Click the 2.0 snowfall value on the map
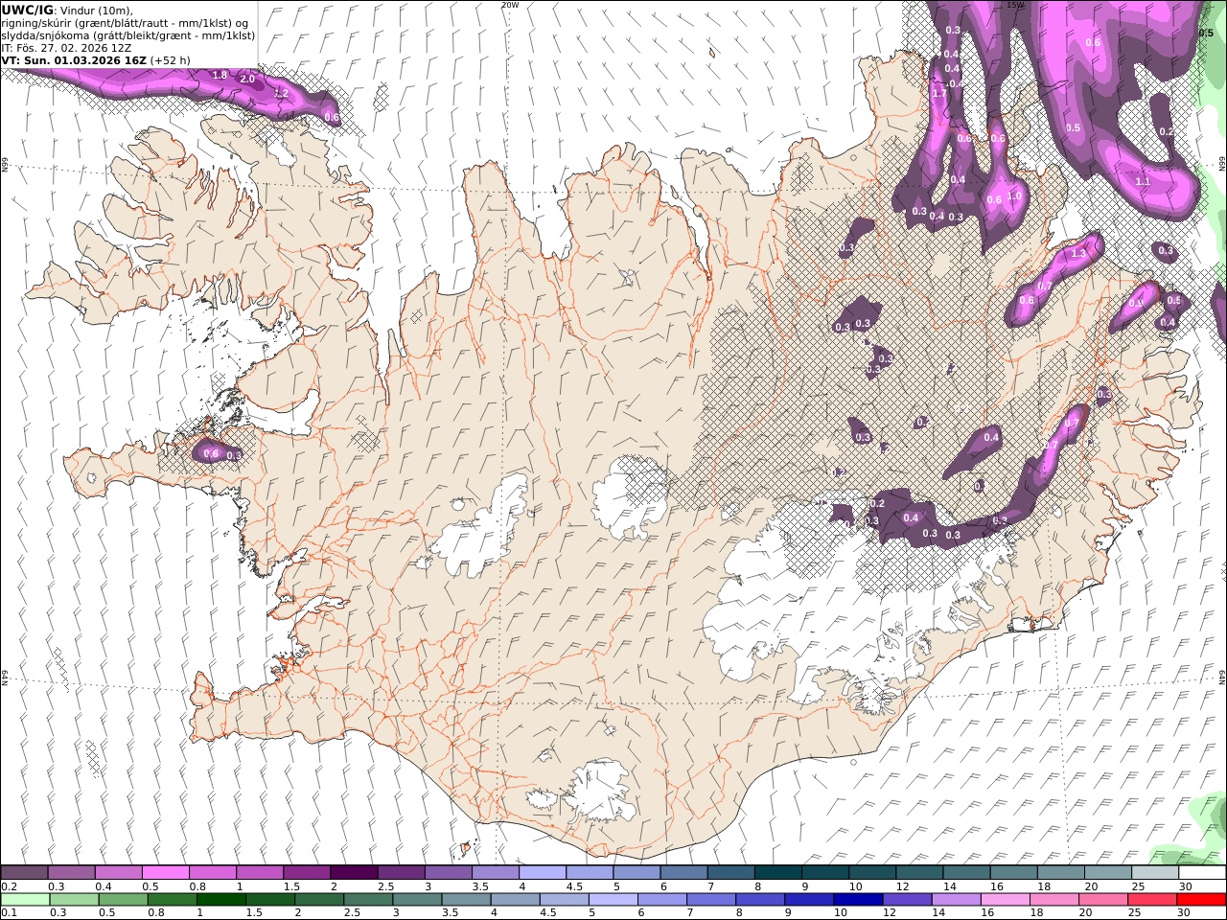Viewport: 1227px width, 920px height. (247, 79)
